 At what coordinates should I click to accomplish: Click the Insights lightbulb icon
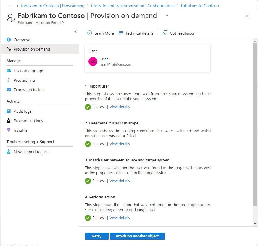tap(9, 130)
